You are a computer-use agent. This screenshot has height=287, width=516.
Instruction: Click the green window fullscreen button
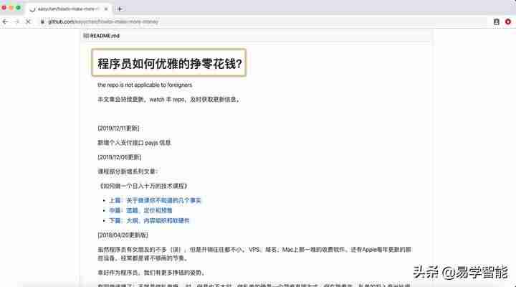[19, 8]
